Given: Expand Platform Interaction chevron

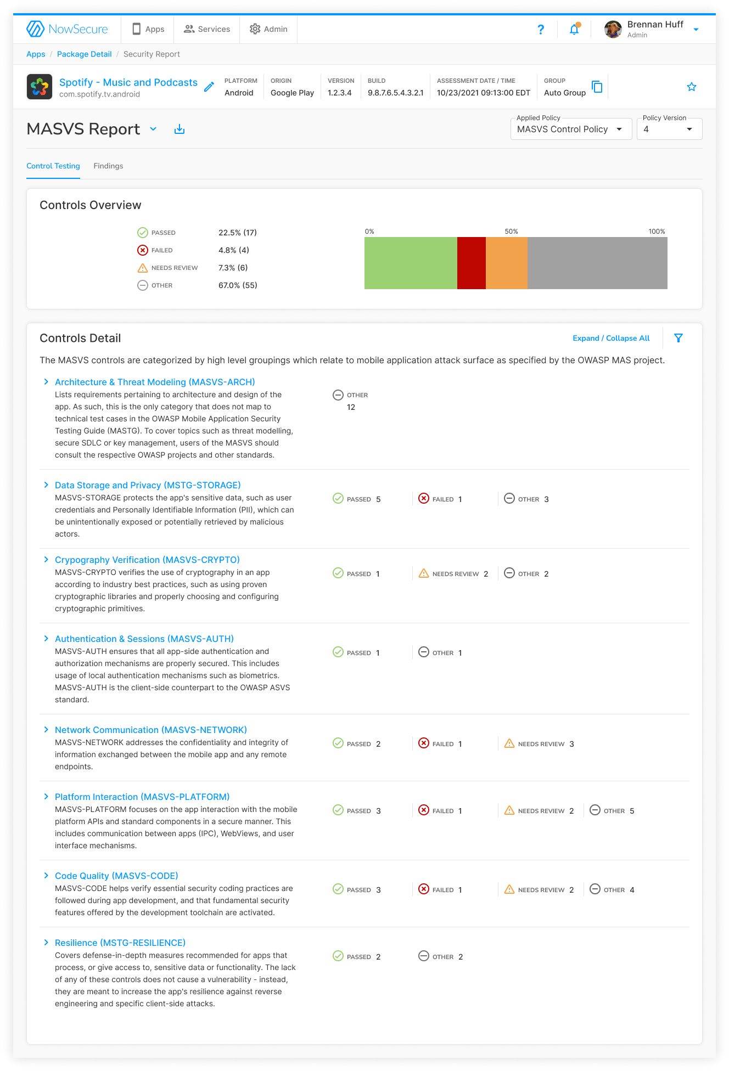Looking at the screenshot, I should coord(46,797).
